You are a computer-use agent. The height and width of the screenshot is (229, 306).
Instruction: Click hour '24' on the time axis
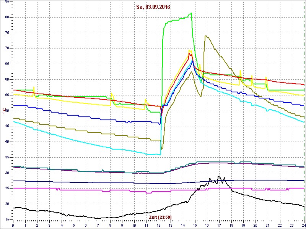tap(304, 225)
